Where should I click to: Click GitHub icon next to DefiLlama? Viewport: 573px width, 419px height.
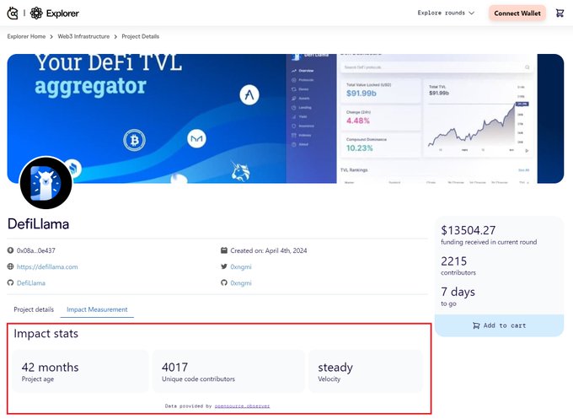point(10,282)
